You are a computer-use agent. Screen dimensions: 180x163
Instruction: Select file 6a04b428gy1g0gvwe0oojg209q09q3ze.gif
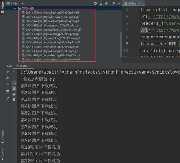[52, 34]
